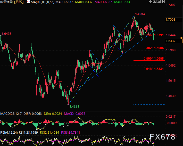The width and height of the screenshot is (183, 146).
Task: Select the MACD:-0.0078 reading
Action: point(75,114)
